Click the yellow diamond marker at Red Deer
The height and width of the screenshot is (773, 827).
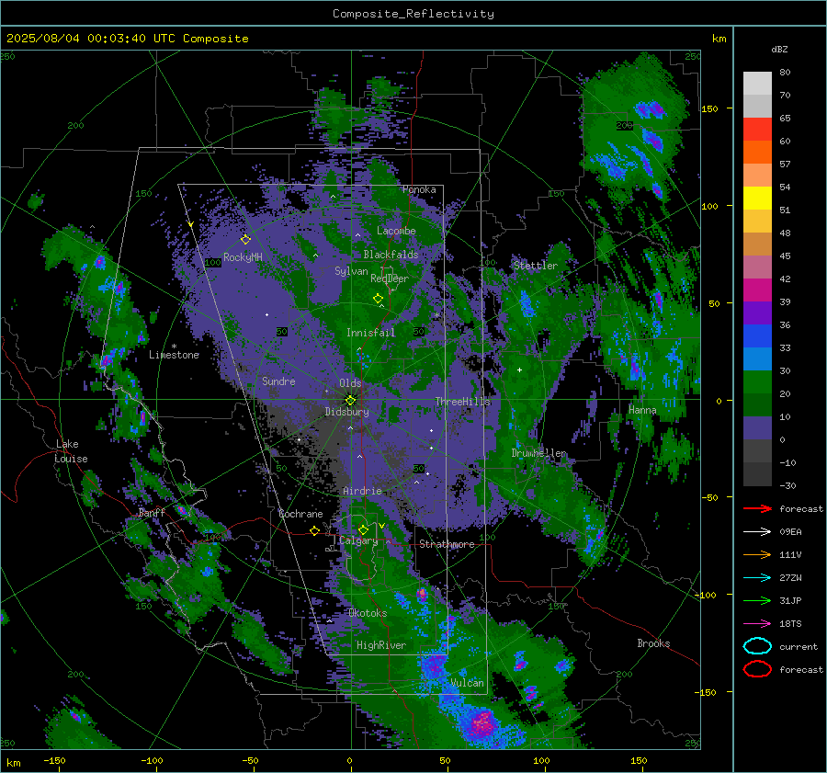[x=379, y=298]
